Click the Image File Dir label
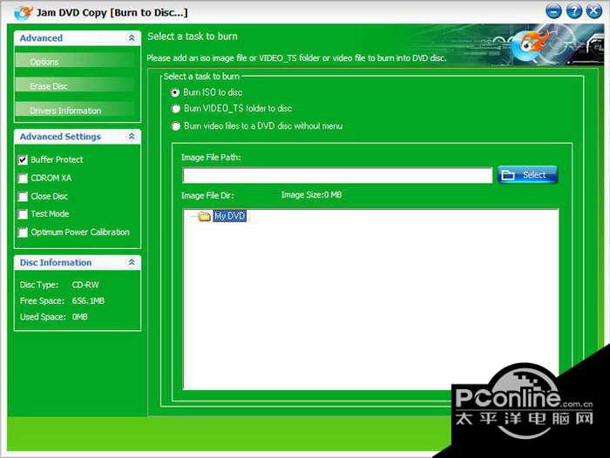Viewport: 610px width, 458px height. tap(207, 196)
